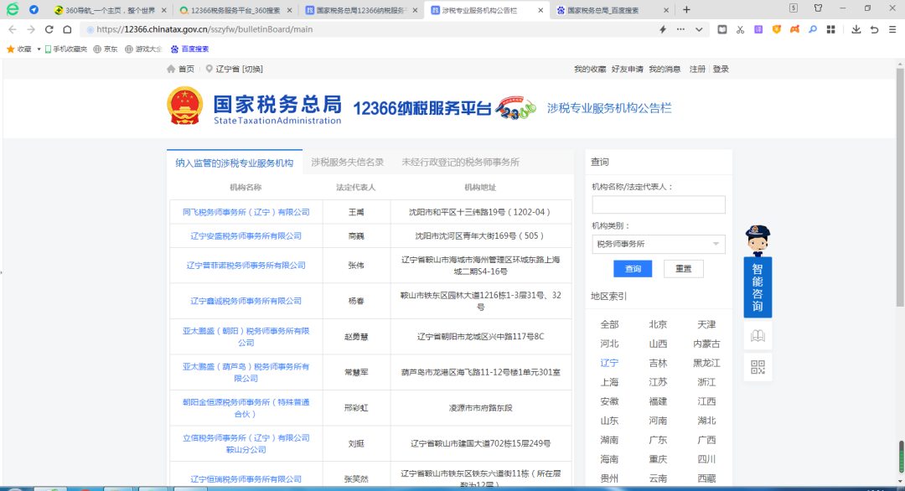Open 我的消息 in the top bar
Image resolution: width=905 pixels, height=491 pixels.
coord(665,70)
